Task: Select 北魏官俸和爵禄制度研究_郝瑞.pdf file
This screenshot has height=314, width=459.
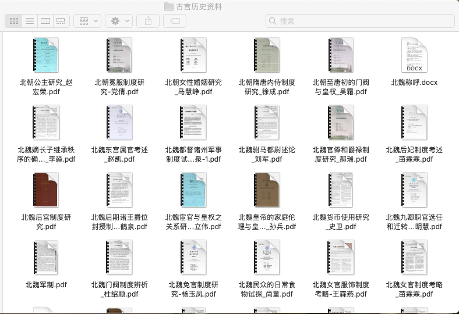Action: point(341,123)
